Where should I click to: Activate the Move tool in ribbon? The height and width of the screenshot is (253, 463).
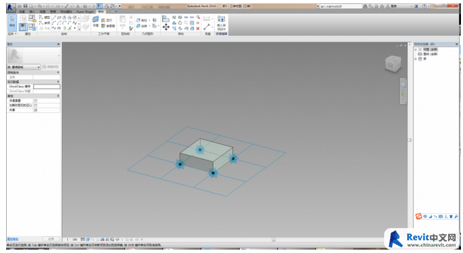pos(166,27)
